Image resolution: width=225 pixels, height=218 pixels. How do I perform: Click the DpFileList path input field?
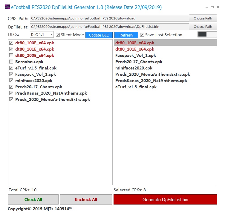pyautogui.click(x=109, y=27)
